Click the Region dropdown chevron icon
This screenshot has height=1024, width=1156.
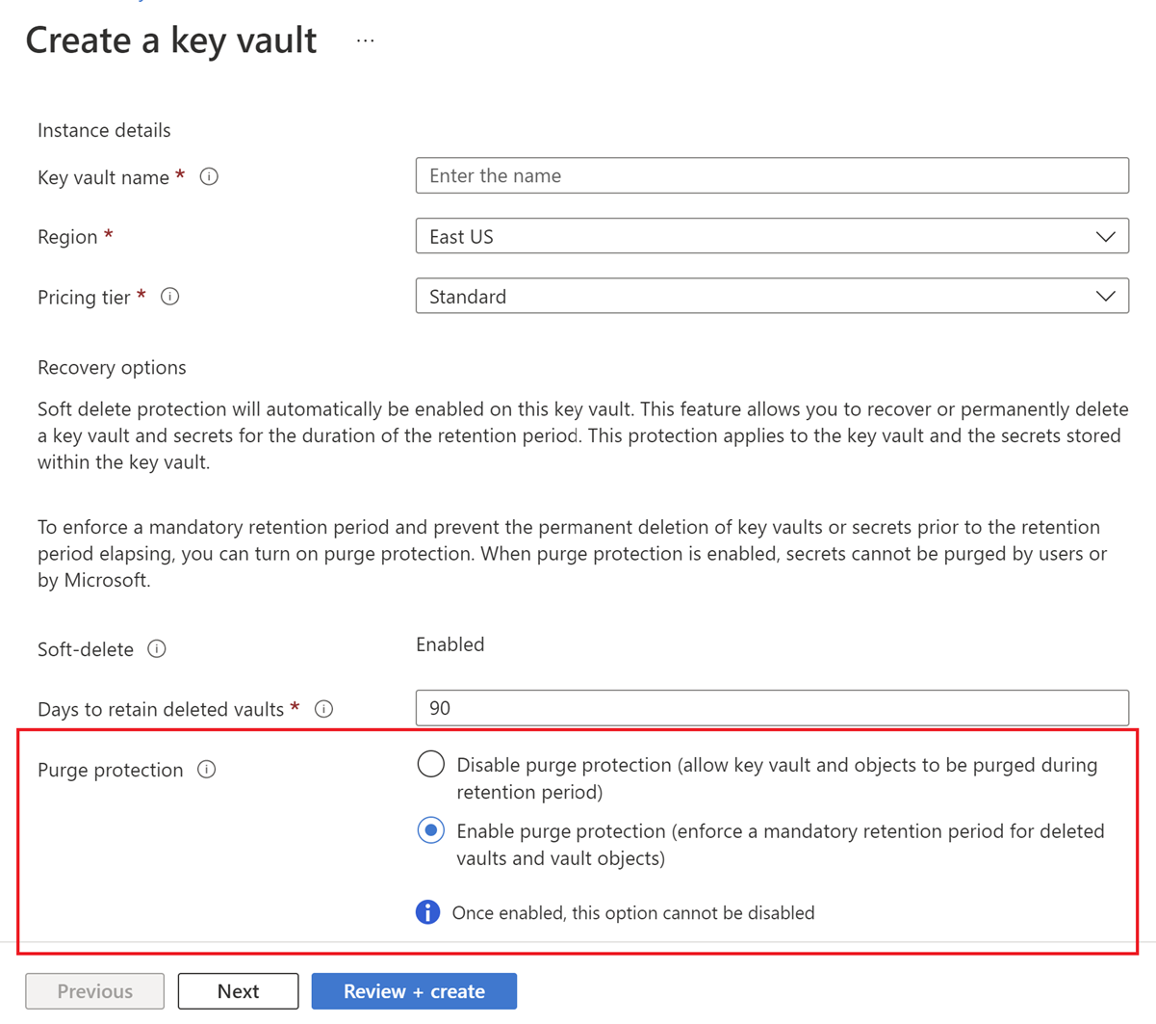1105,236
